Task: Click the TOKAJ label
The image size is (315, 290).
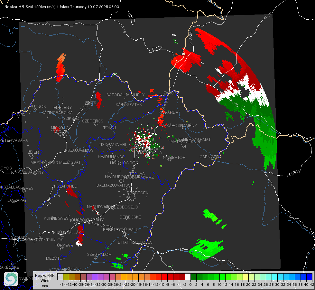Action: [x=109, y=128]
